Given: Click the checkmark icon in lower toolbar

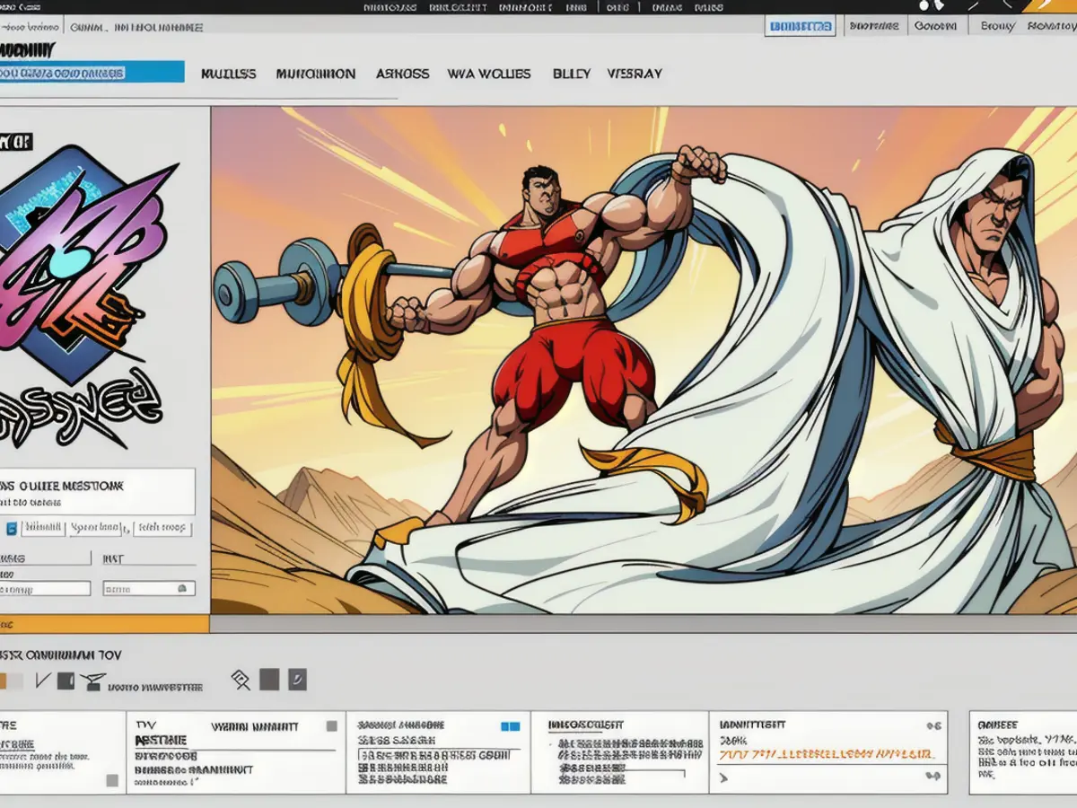Looking at the screenshot, I should (44, 681).
